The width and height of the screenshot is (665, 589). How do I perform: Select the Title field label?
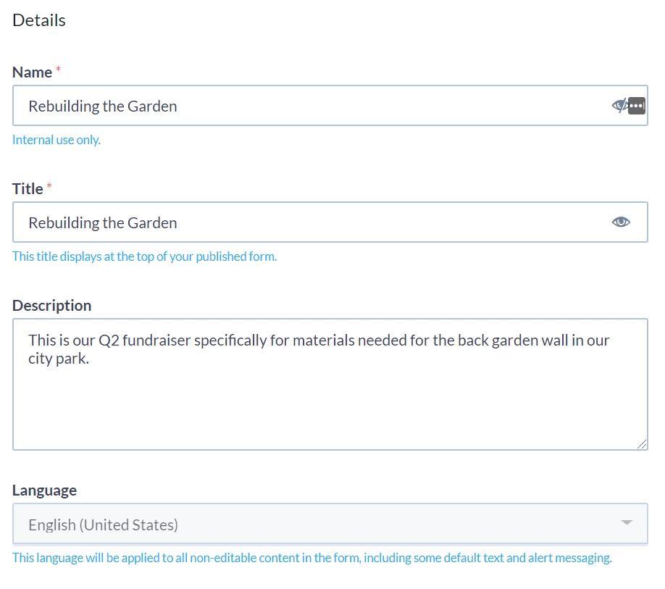(x=28, y=189)
